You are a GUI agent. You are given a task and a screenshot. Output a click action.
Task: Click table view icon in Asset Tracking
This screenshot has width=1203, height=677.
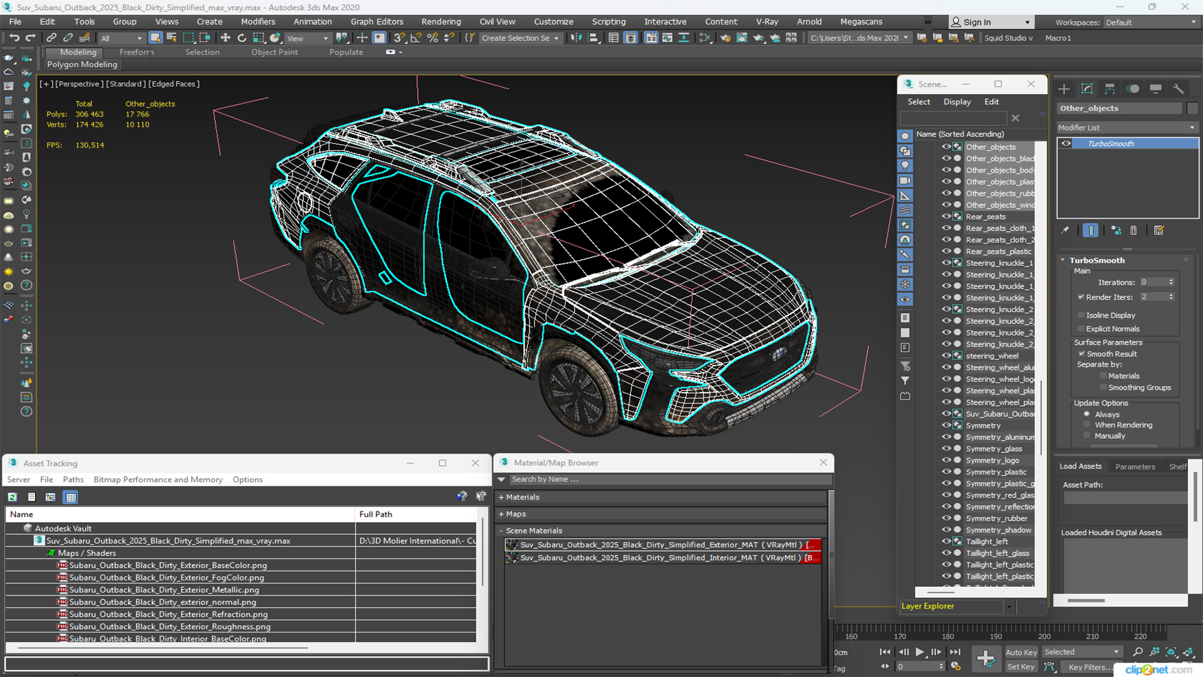point(71,497)
